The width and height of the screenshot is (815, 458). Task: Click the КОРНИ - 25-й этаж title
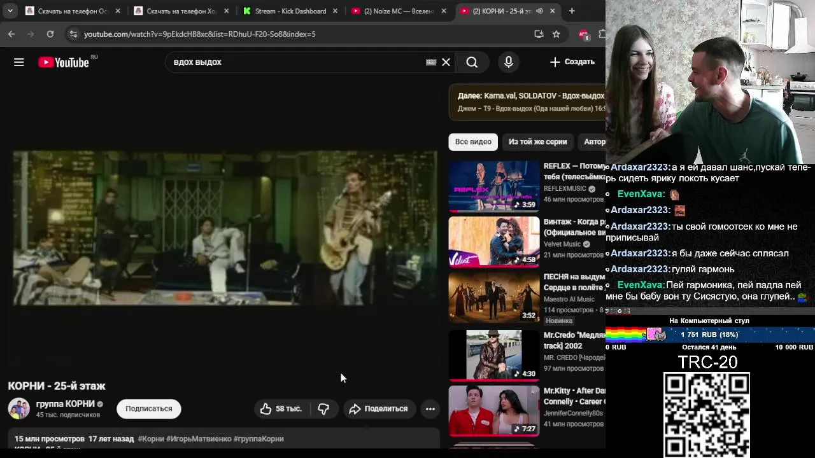pos(57,385)
